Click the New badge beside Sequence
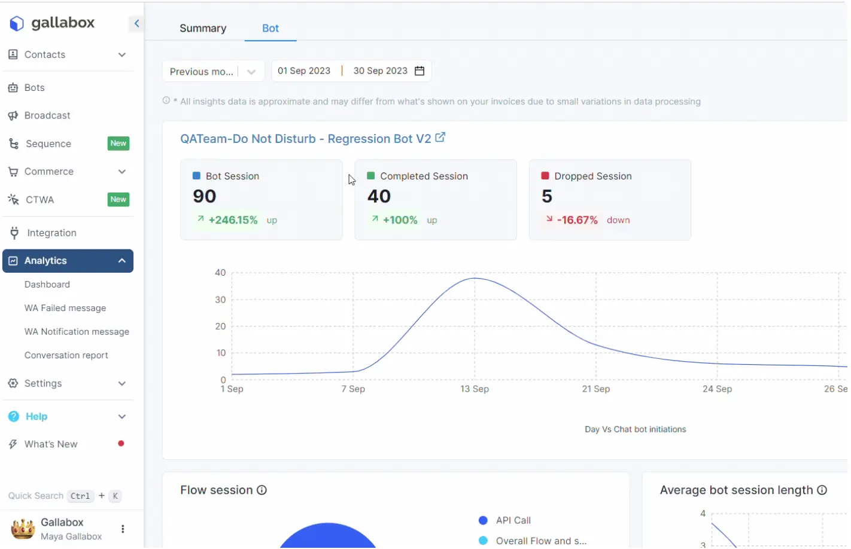 coord(118,144)
